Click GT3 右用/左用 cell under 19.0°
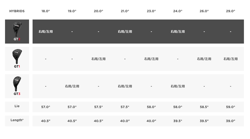This screenshot has width=250, height=139. point(72,86)
